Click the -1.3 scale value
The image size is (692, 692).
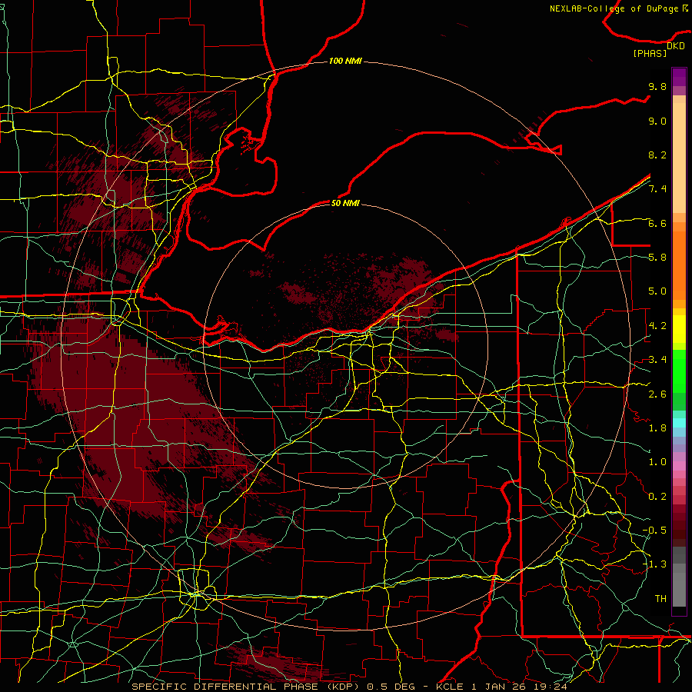point(654,564)
